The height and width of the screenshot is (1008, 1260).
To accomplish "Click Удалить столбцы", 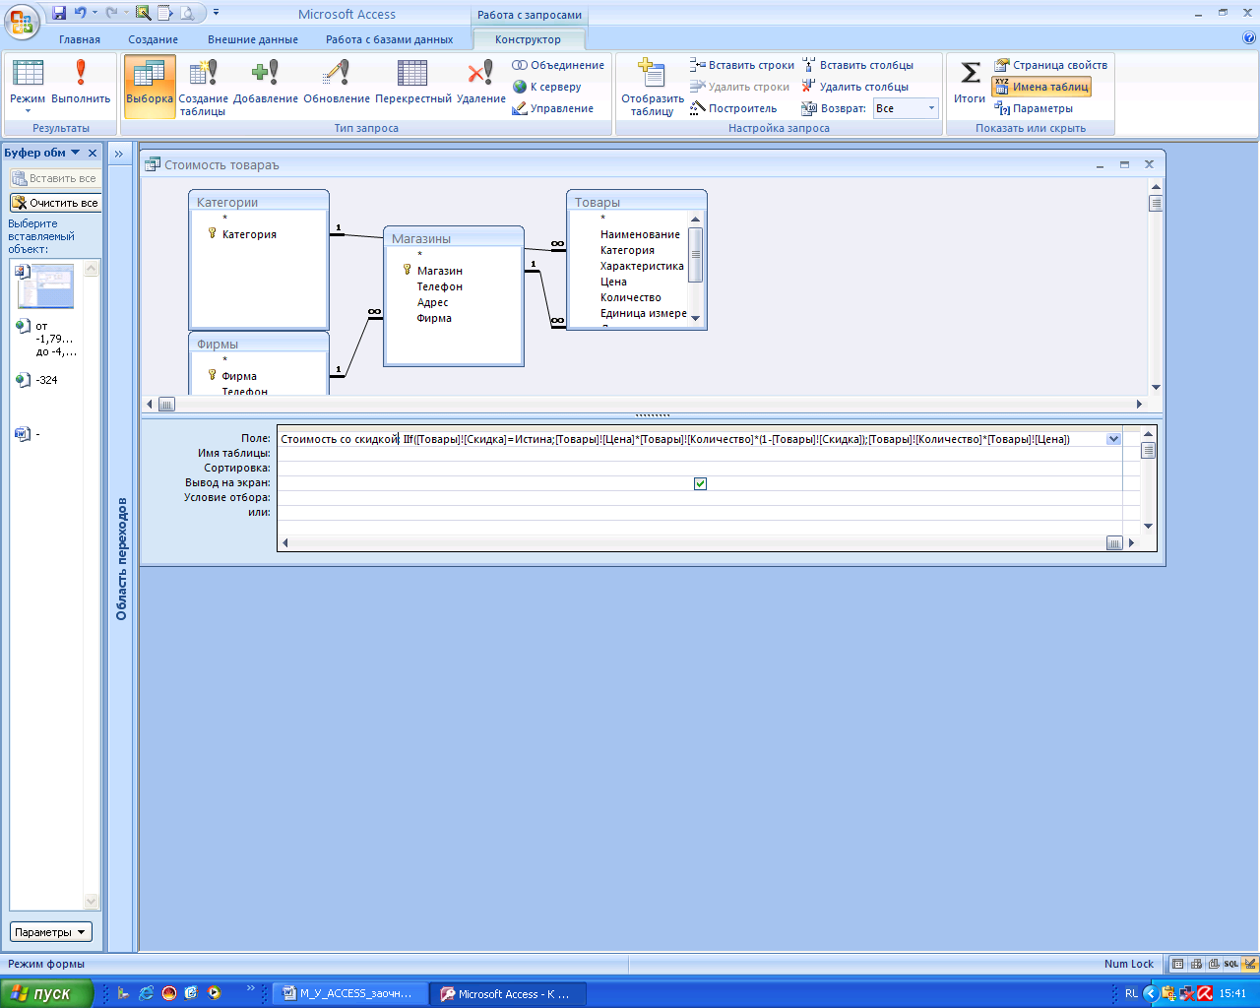I will [x=854, y=87].
